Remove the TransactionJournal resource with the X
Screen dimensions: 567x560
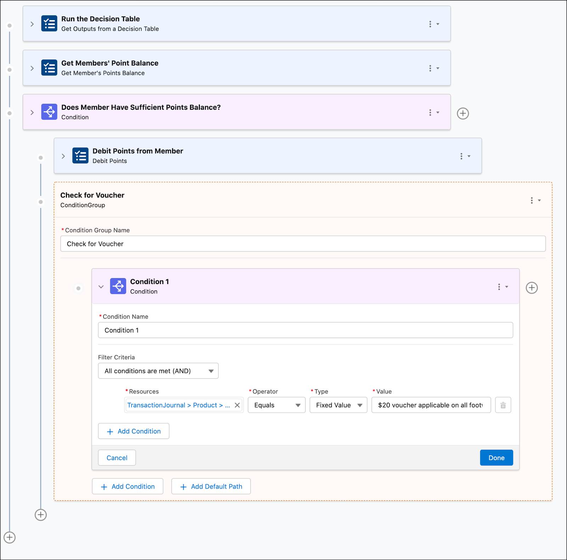(237, 405)
